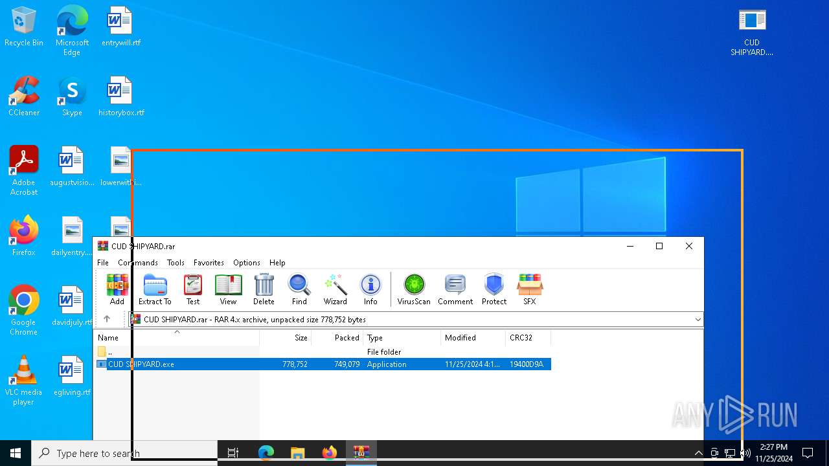829x466 pixels.
Task: Open Microsoft Edge desktop shortcut
Action: tap(72, 30)
